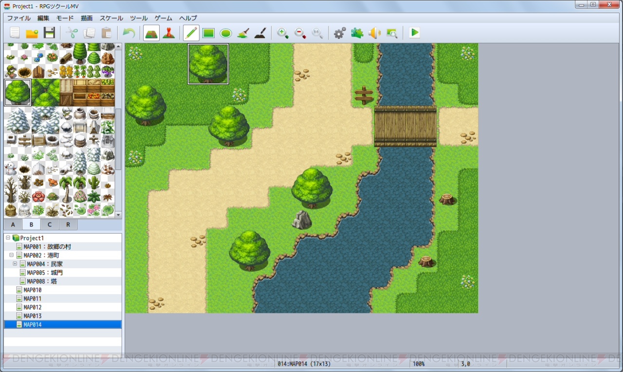Start playtest with green play button
The width and height of the screenshot is (623, 372).
[414, 33]
